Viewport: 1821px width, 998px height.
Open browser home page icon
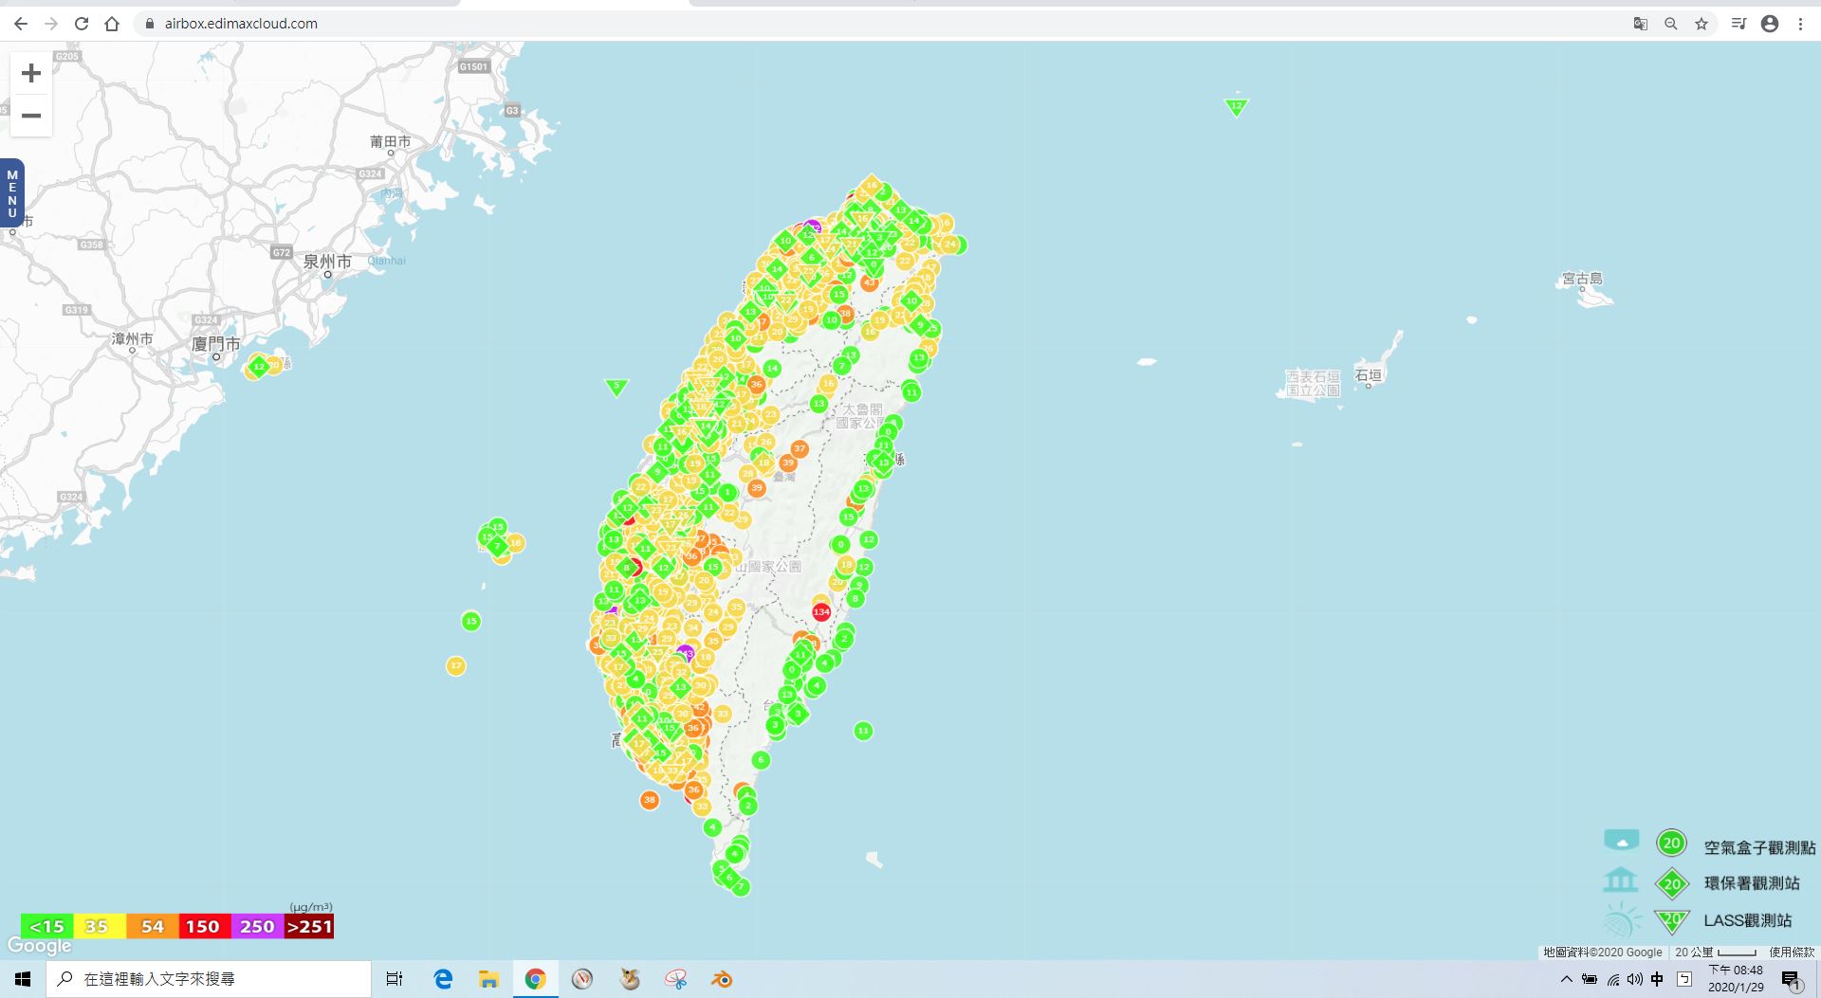[x=112, y=24]
